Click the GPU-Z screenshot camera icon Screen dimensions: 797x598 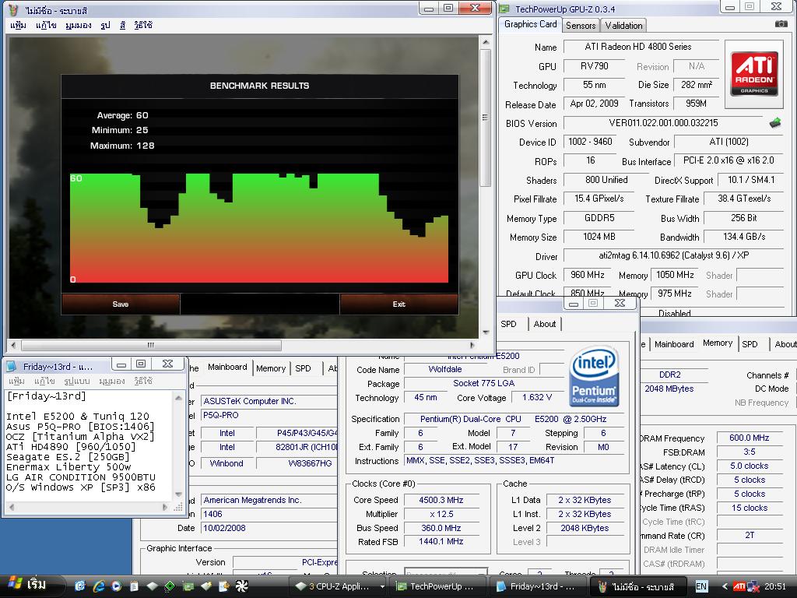781,24
